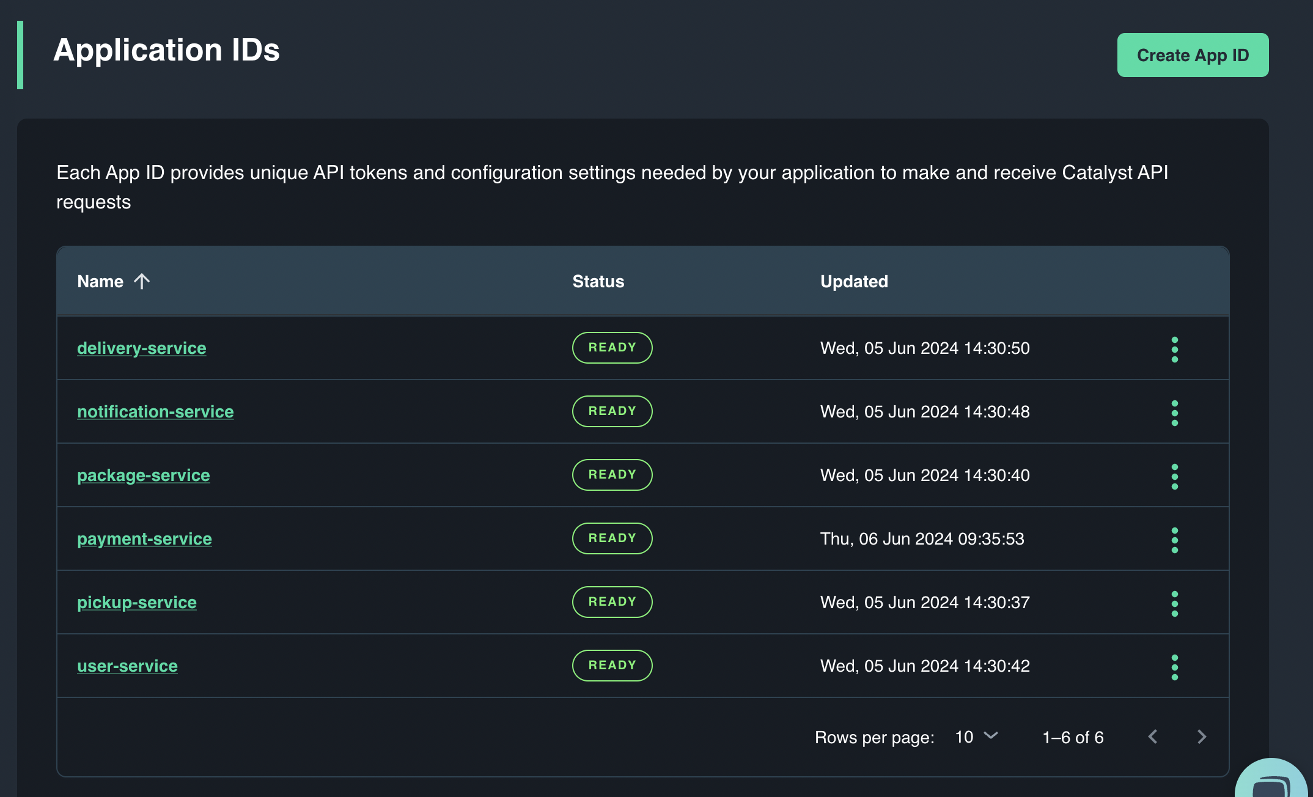Viewport: 1313px width, 797px height.
Task: Open the notification-service application ID
Action: [x=156, y=411]
